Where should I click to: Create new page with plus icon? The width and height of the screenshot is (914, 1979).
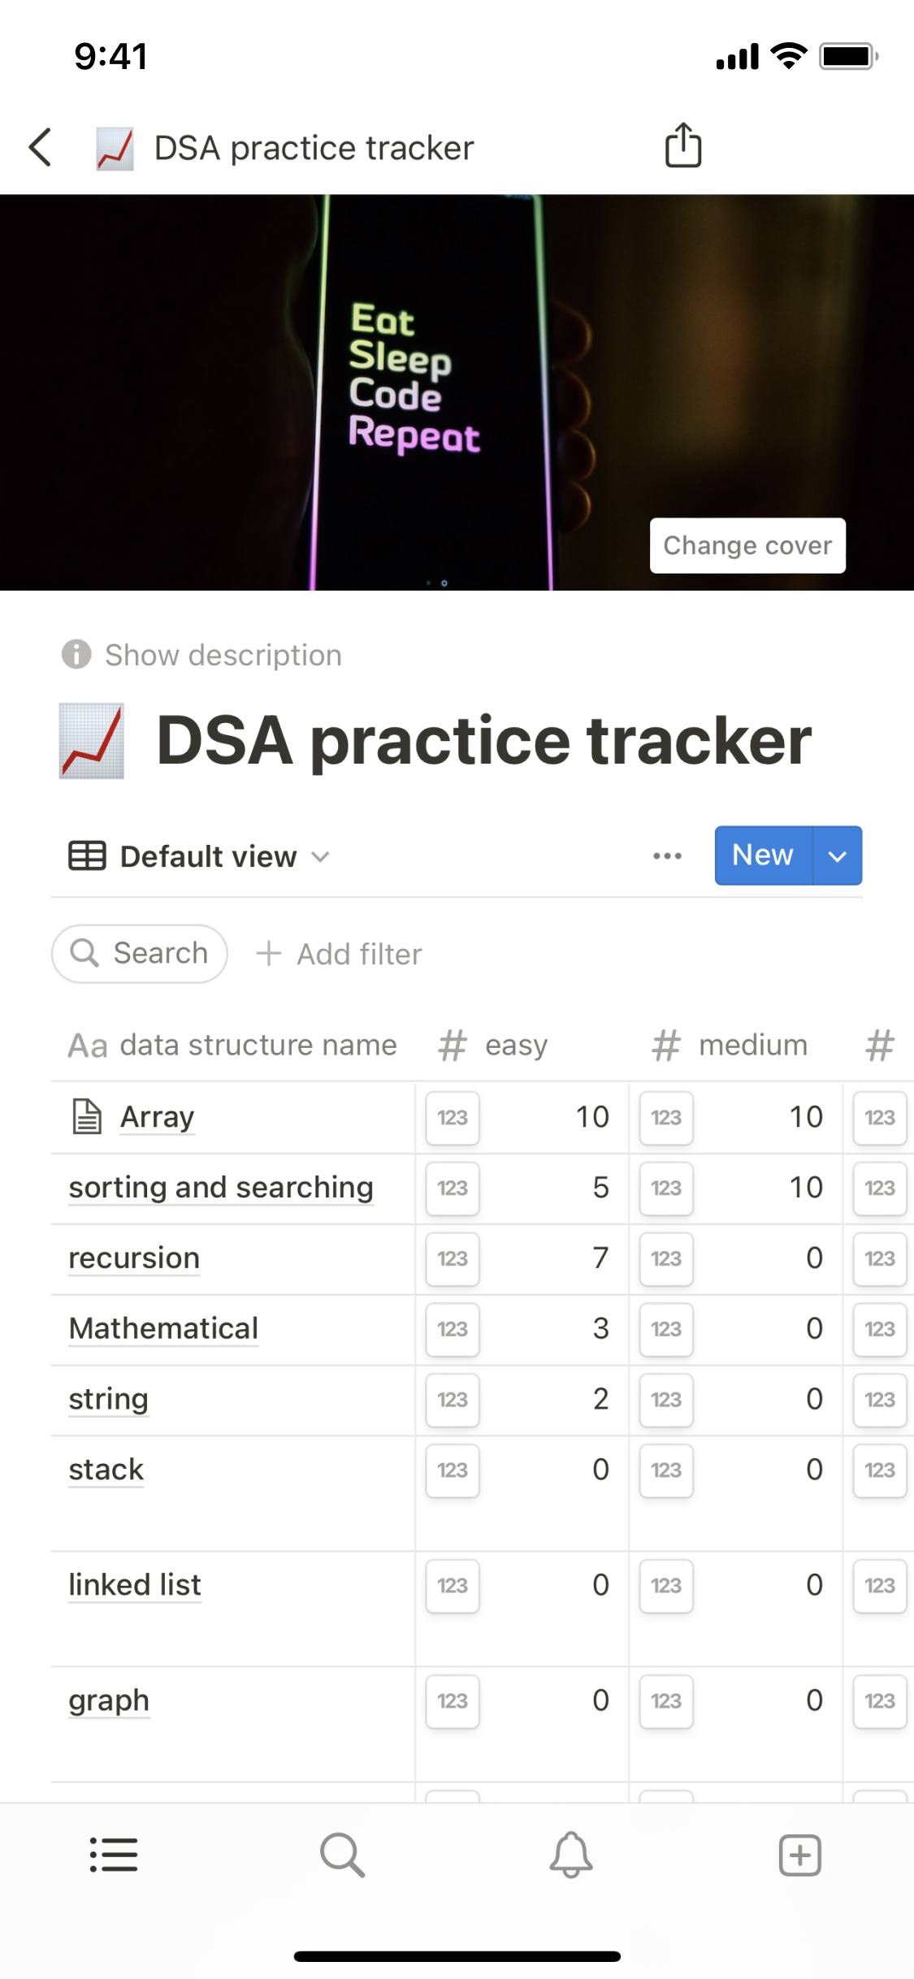pyautogui.click(x=799, y=1855)
